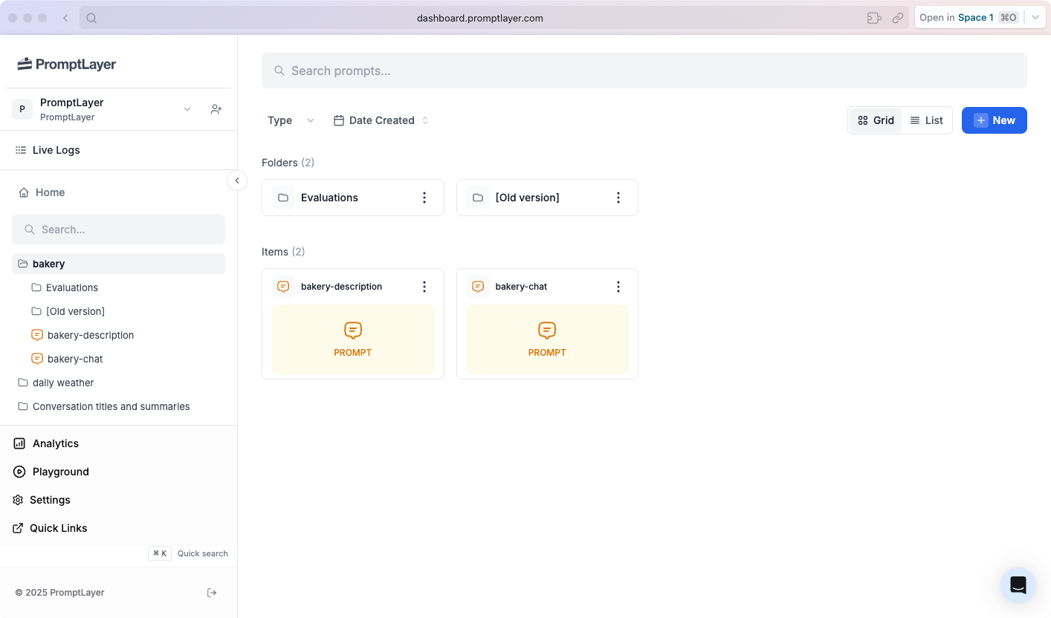Click the Analytics chart icon
This screenshot has height=618, width=1051.
click(19, 443)
